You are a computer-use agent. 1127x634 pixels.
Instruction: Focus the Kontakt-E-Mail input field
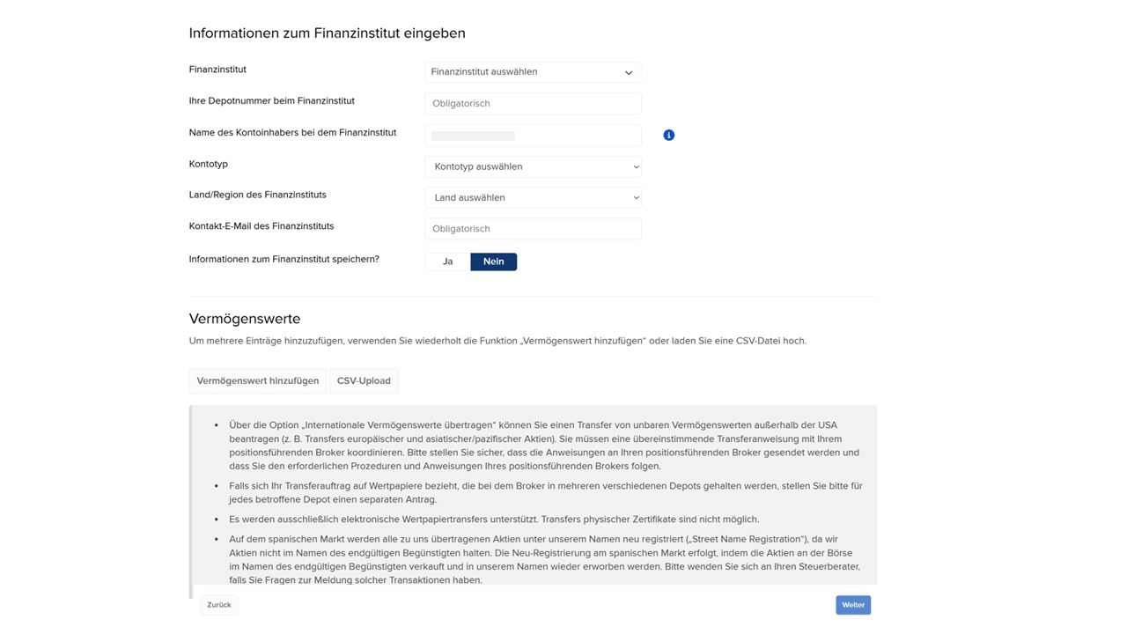coord(533,229)
